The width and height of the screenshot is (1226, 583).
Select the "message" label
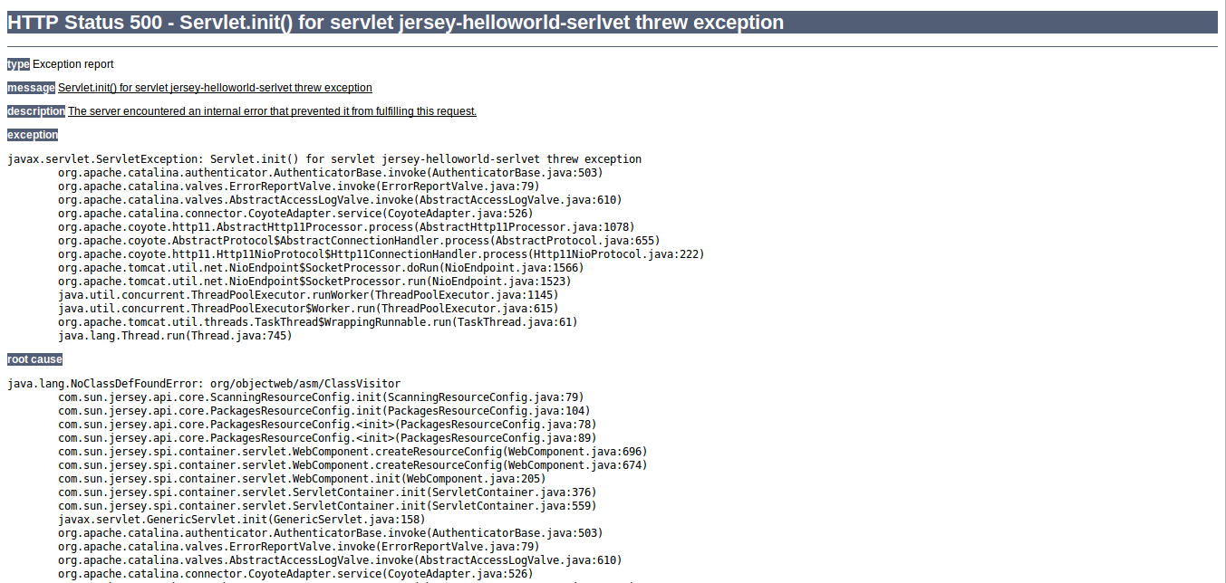(31, 88)
